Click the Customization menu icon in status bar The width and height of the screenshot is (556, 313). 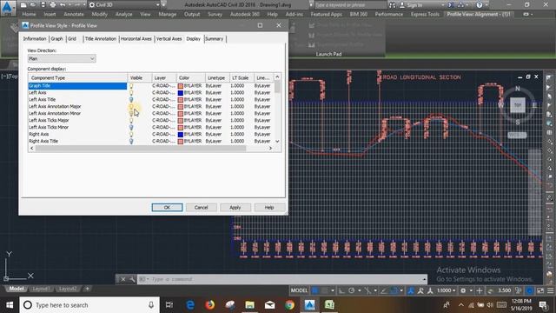click(x=550, y=290)
